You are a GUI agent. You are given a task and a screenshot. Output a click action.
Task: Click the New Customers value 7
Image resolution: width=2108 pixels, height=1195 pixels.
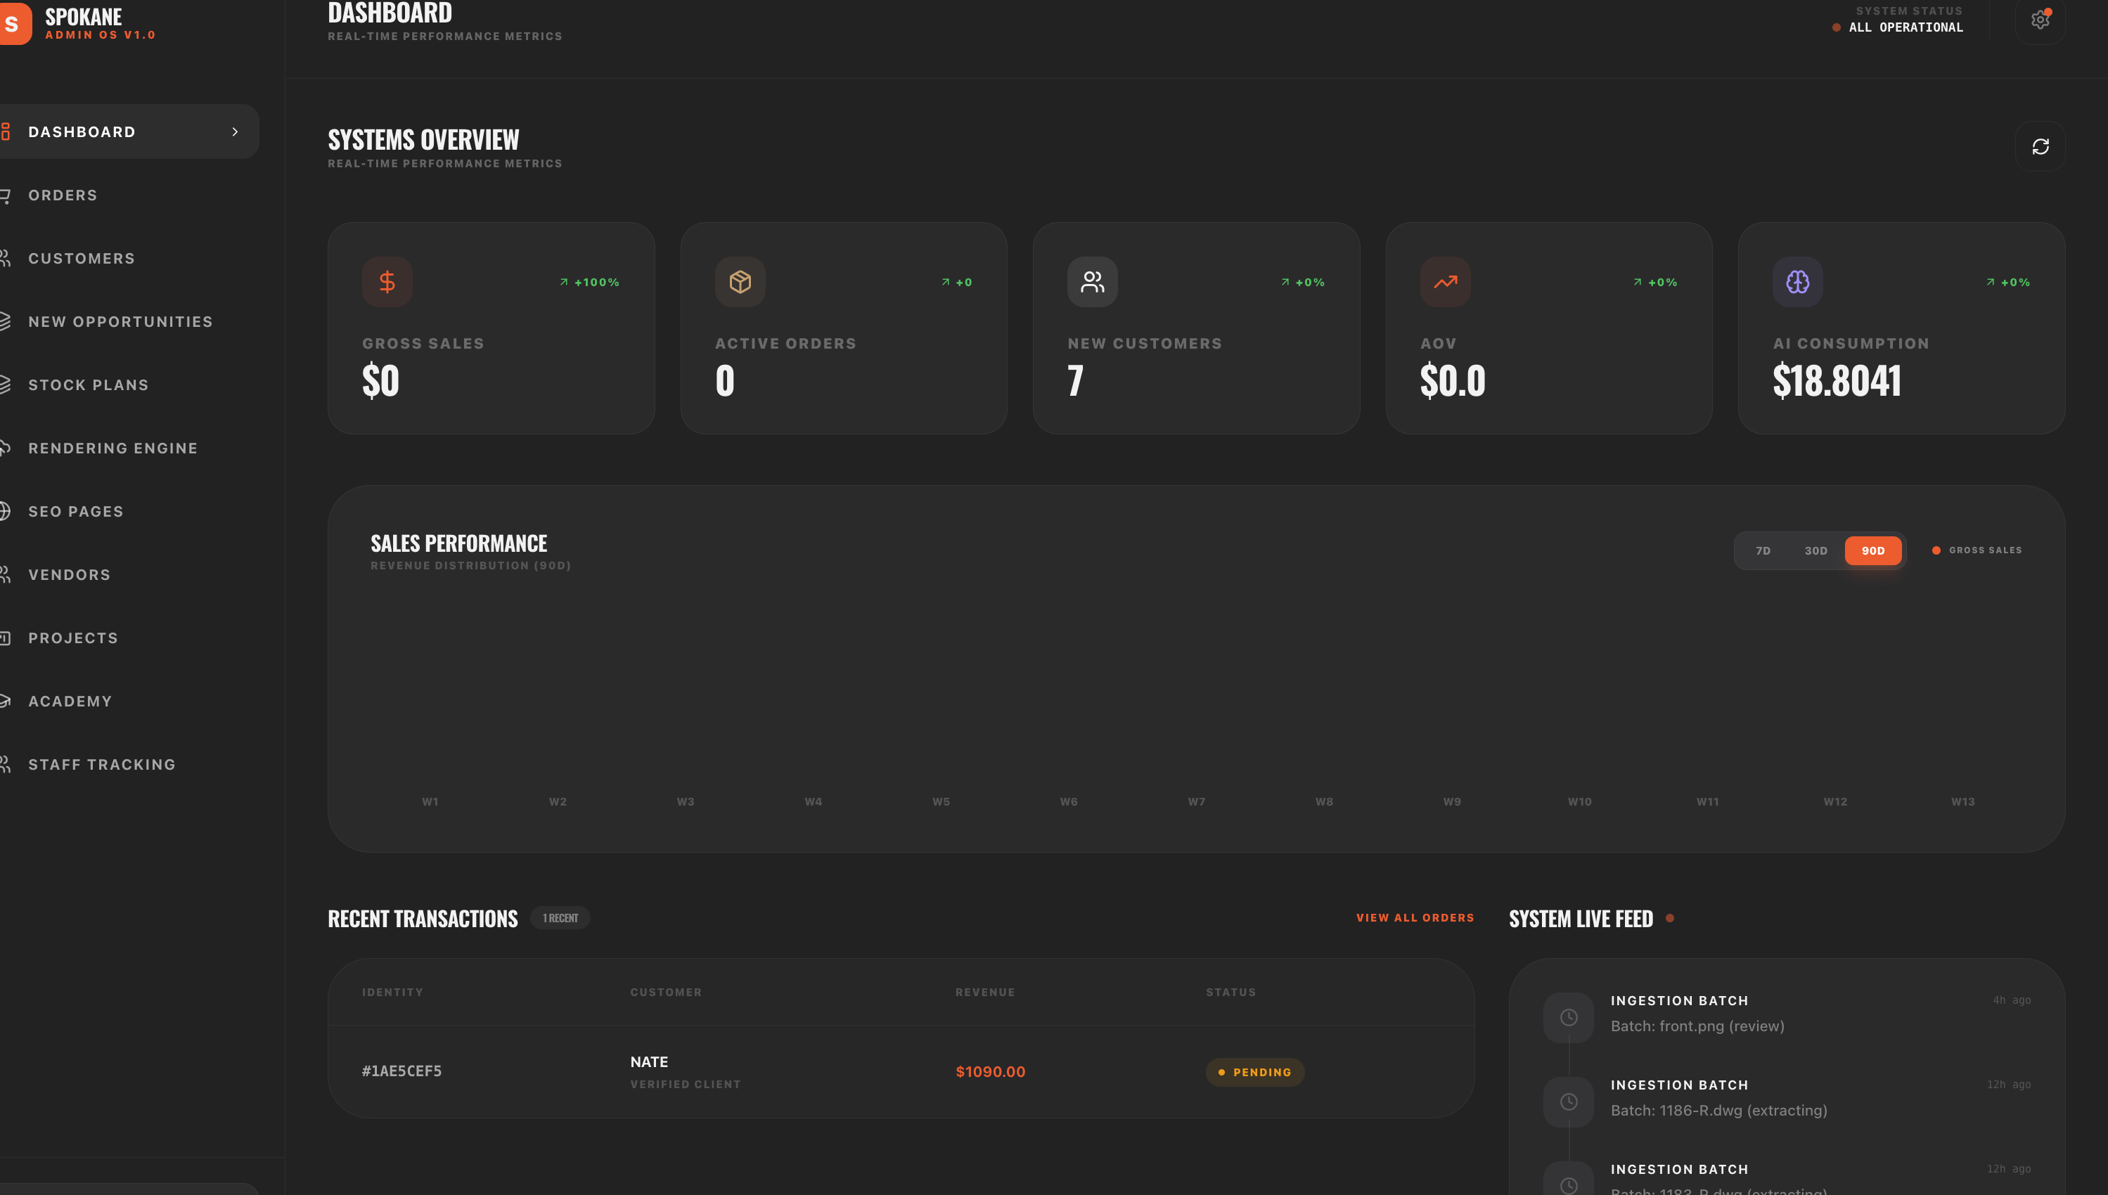(x=1075, y=381)
